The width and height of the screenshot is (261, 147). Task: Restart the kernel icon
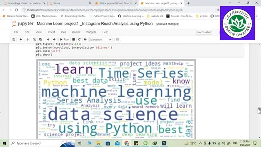[x=80, y=40]
